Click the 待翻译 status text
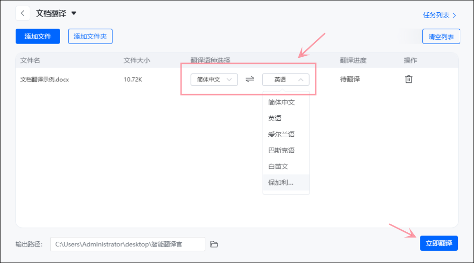Image resolution: width=474 pixels, height=263 pixels. [350, 79]
